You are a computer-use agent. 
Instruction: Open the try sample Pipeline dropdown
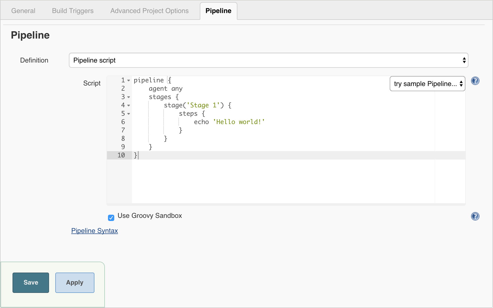pos(427,84)
